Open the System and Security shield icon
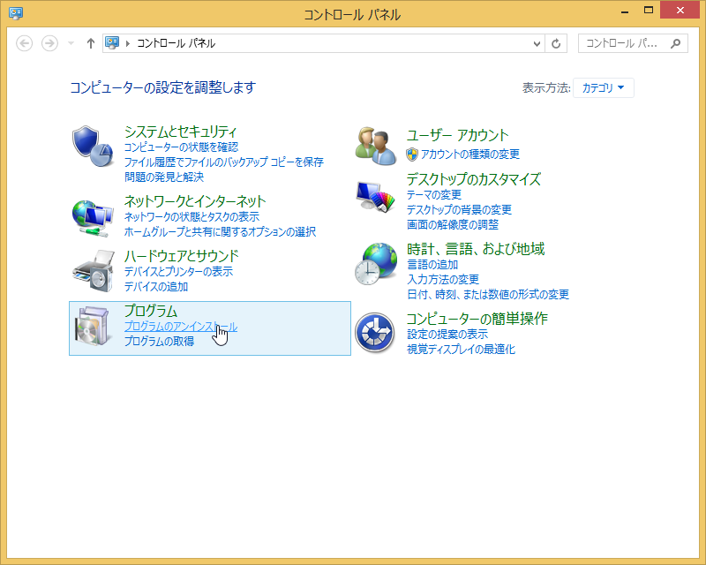The image size is (706, 565). tap(93, 147)
